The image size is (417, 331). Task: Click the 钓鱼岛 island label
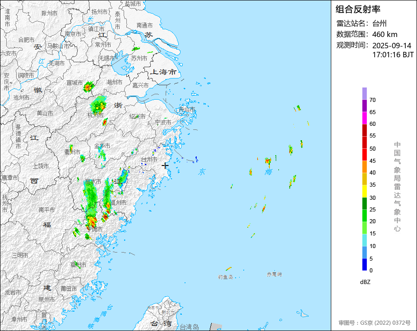(226, 277)
